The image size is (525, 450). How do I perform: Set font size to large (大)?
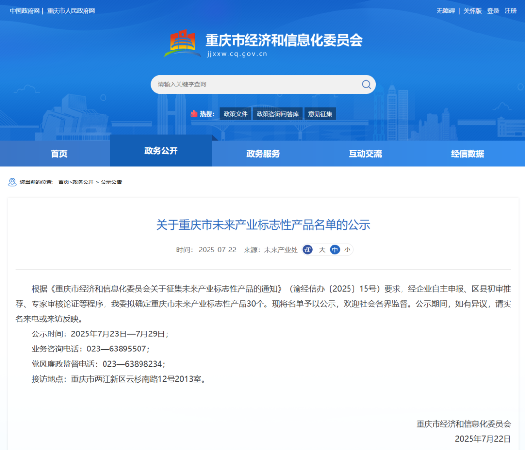322,250
